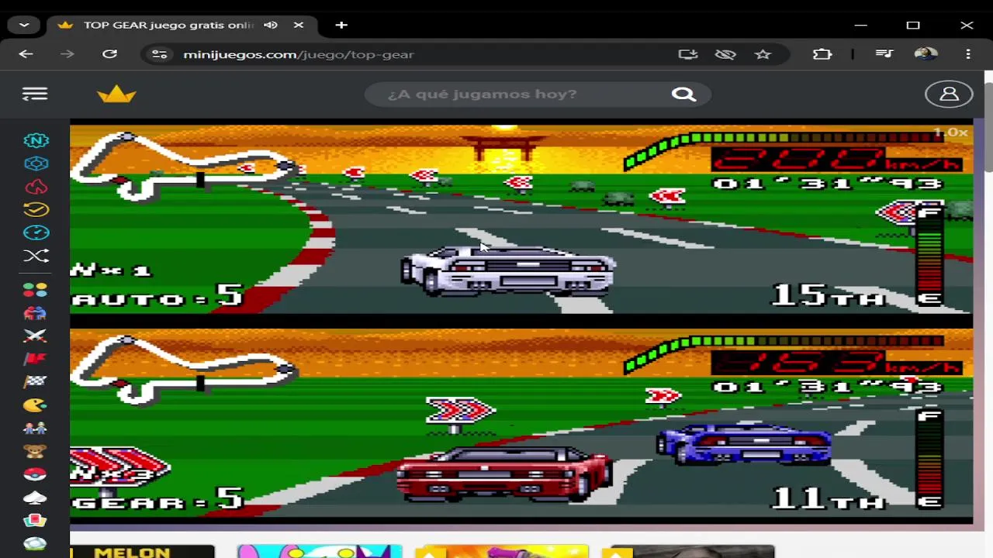This screenshot has width=993, height=558.
Task: Open the yellow clock-check sidebar icon
Action: (36, 209)
